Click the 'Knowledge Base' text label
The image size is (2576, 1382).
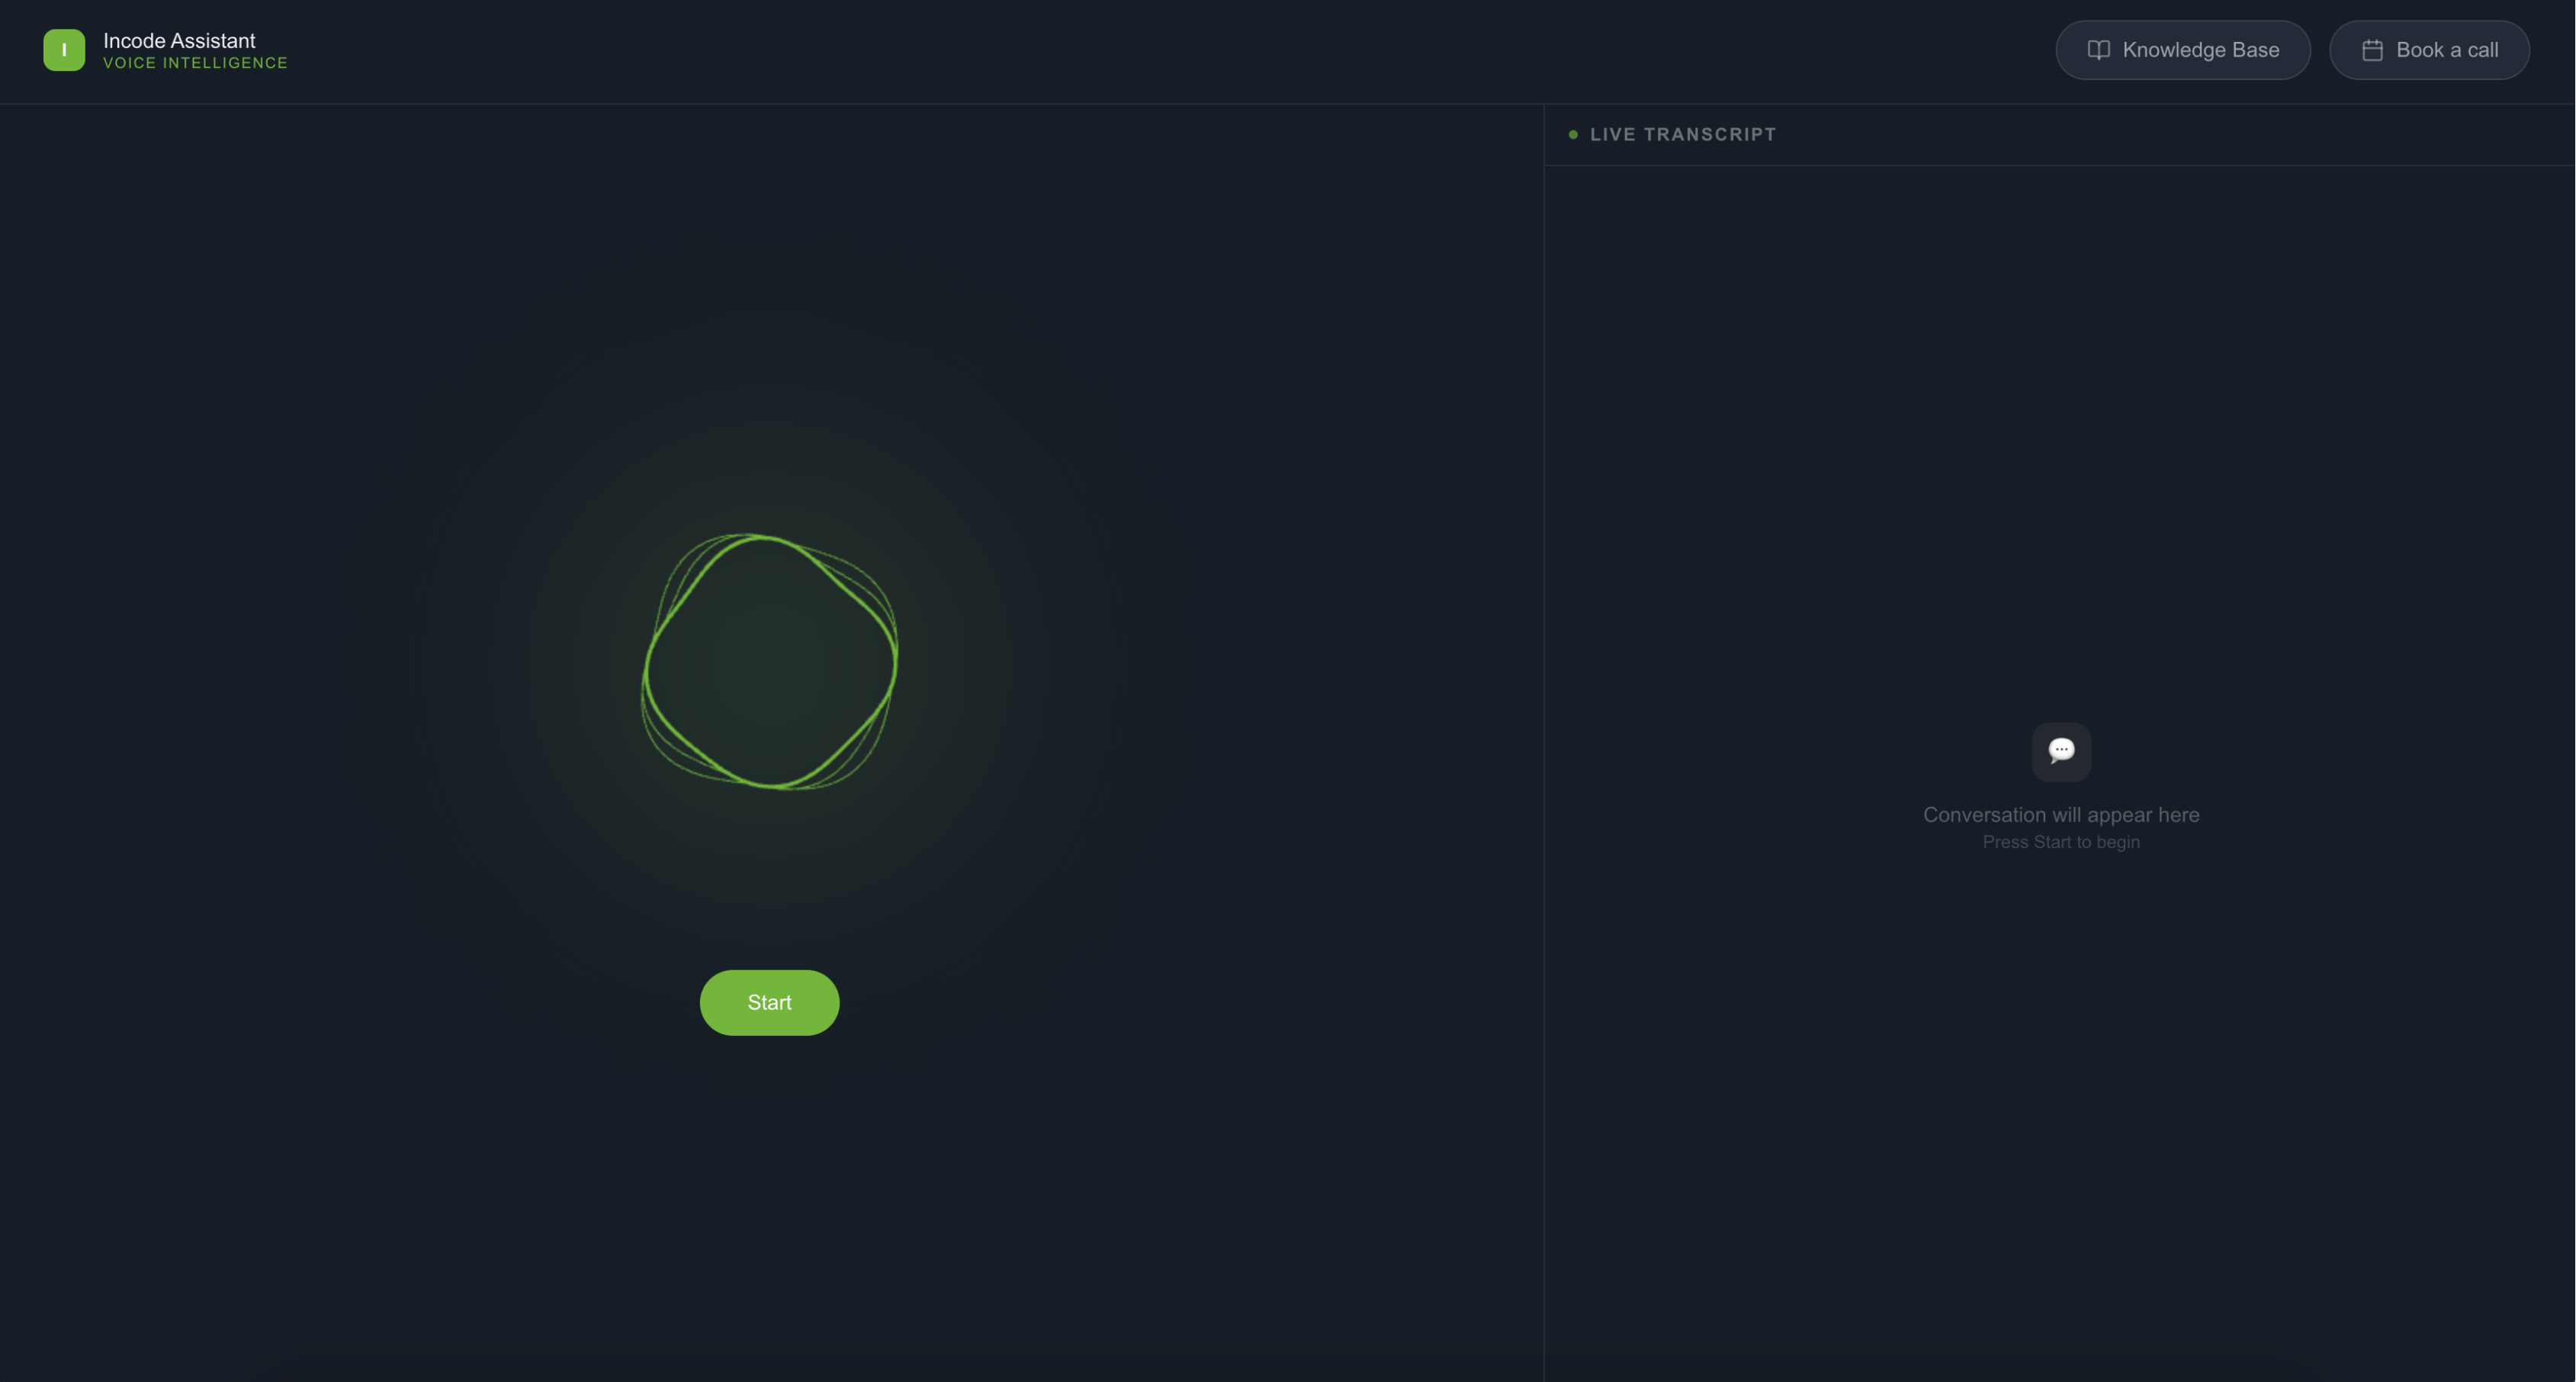point(2200,50)
